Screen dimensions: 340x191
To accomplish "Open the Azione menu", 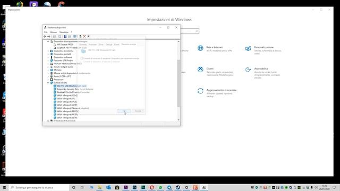I will (x=53, y=32).
